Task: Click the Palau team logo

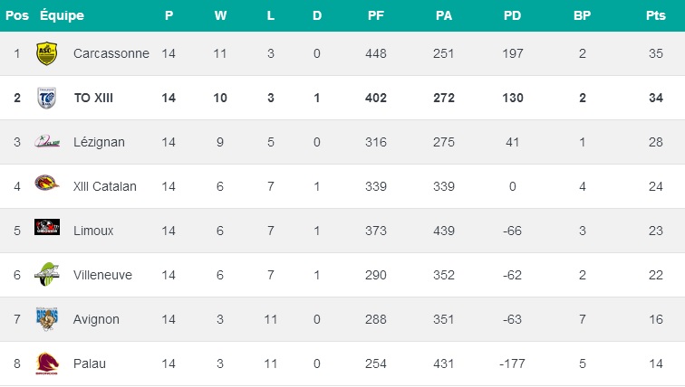Action: point(47,363)
